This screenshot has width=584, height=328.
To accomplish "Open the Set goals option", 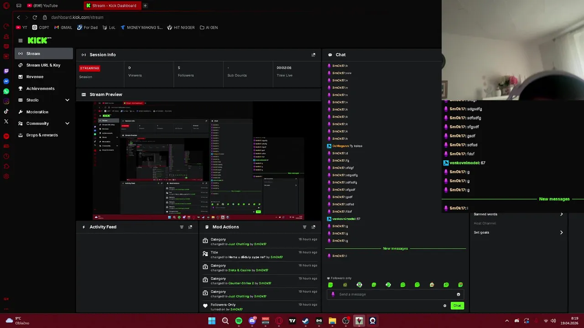I will [518, 232].
